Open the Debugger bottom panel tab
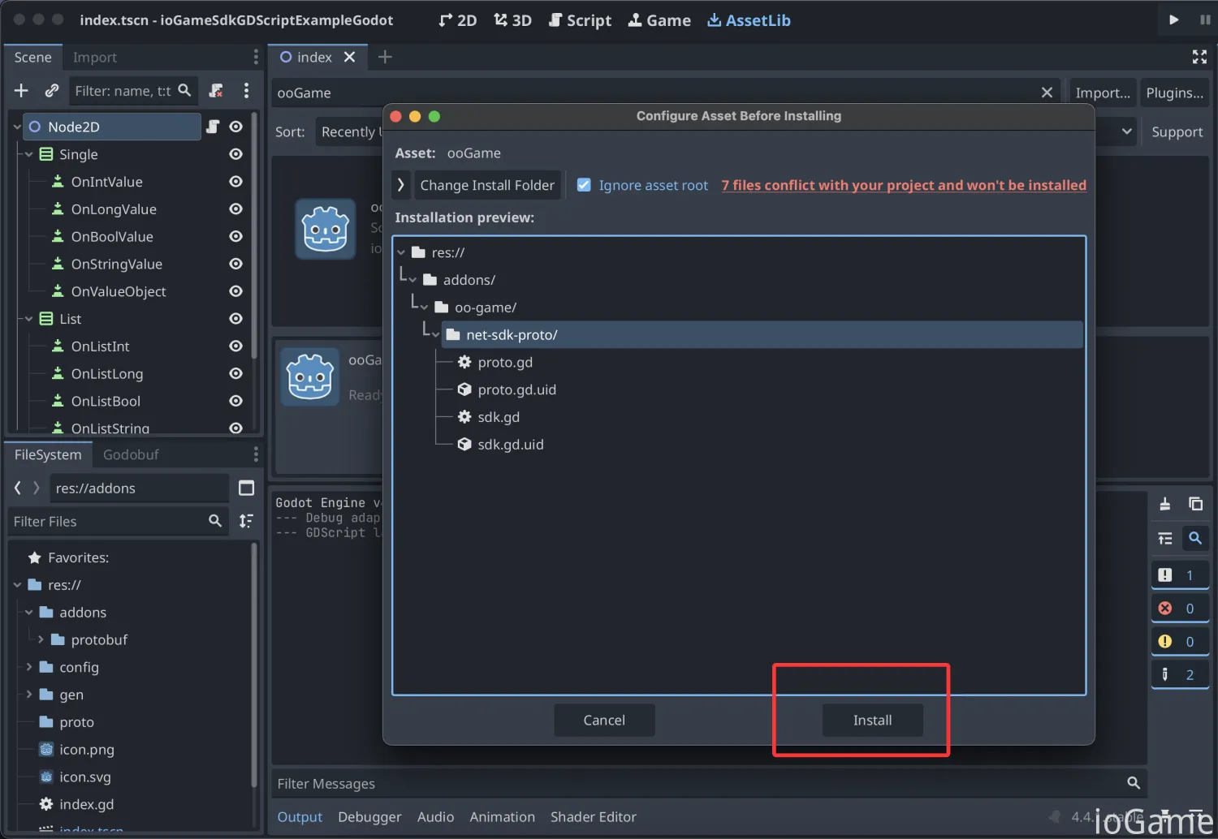The image size is (1218, 839). coord(369,817)
